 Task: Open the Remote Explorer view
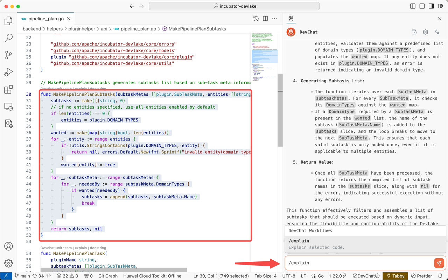(8, 107)
